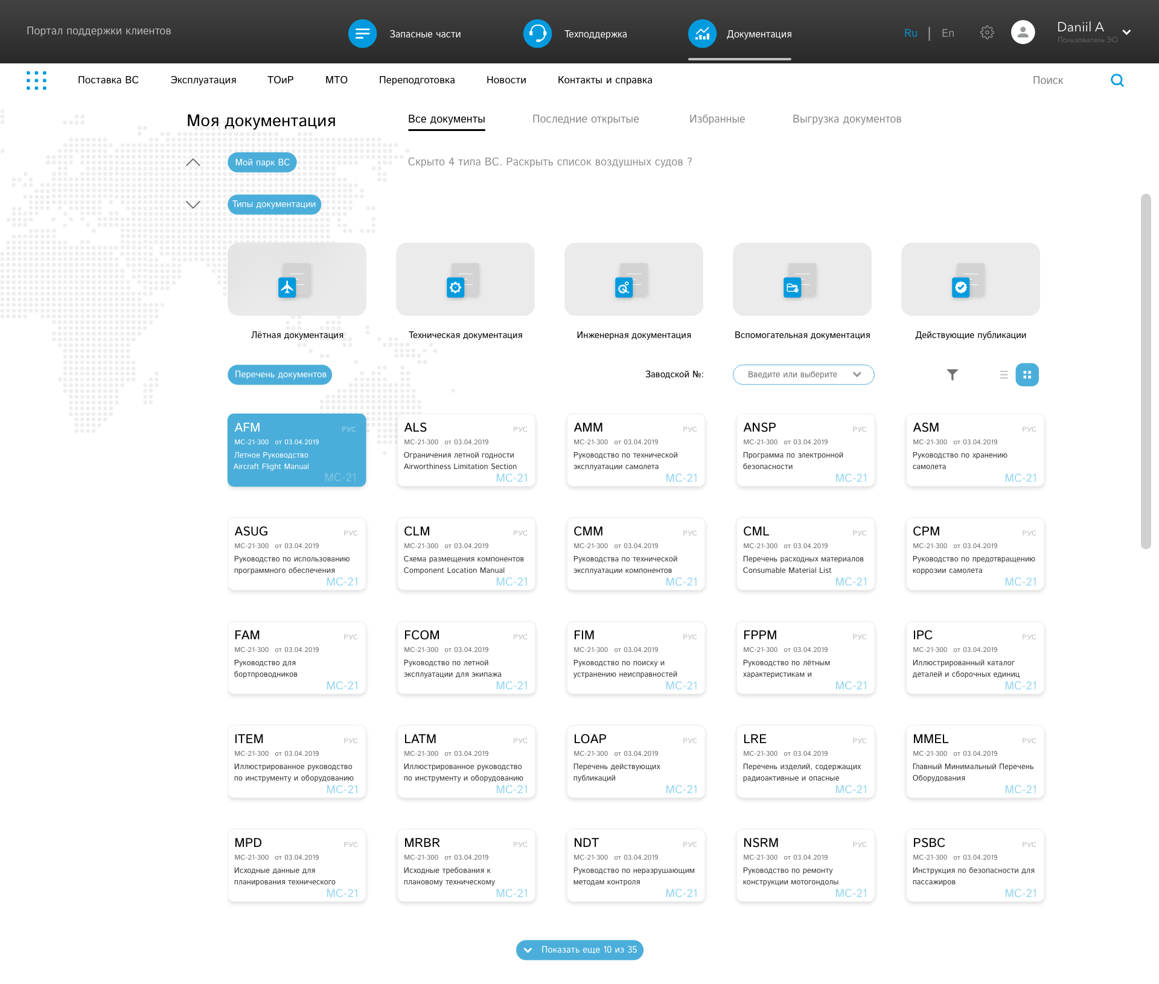Open the dotted apps grid menu
Image resolution: width=1159 pixels, height=984 pixels.
coord(36,80)
